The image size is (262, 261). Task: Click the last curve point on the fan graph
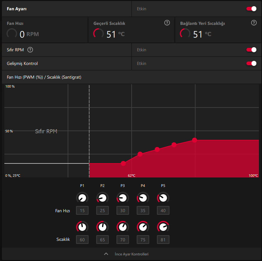point(194,140)
